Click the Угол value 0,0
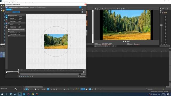 [x=19, y=25]
